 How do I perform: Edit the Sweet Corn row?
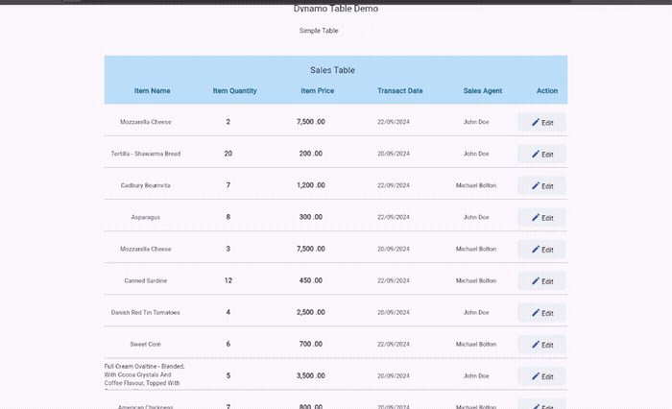(x=541, y=345)
